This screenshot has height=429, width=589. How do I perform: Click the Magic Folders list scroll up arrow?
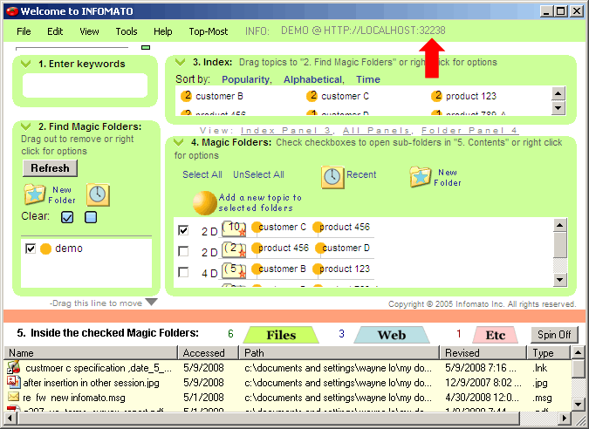(x=559, y=225)
